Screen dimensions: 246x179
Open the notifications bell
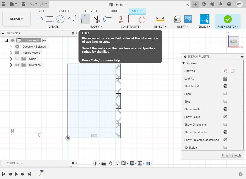click(221, 4)
